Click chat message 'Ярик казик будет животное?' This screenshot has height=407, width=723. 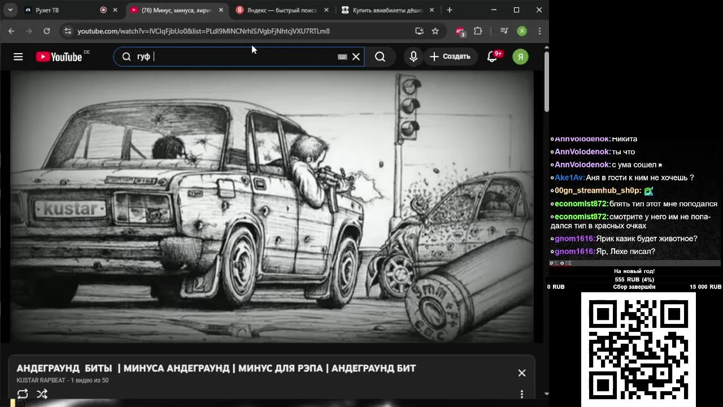[647, 239]
